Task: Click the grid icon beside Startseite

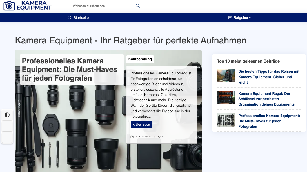Action: [70, 17]
